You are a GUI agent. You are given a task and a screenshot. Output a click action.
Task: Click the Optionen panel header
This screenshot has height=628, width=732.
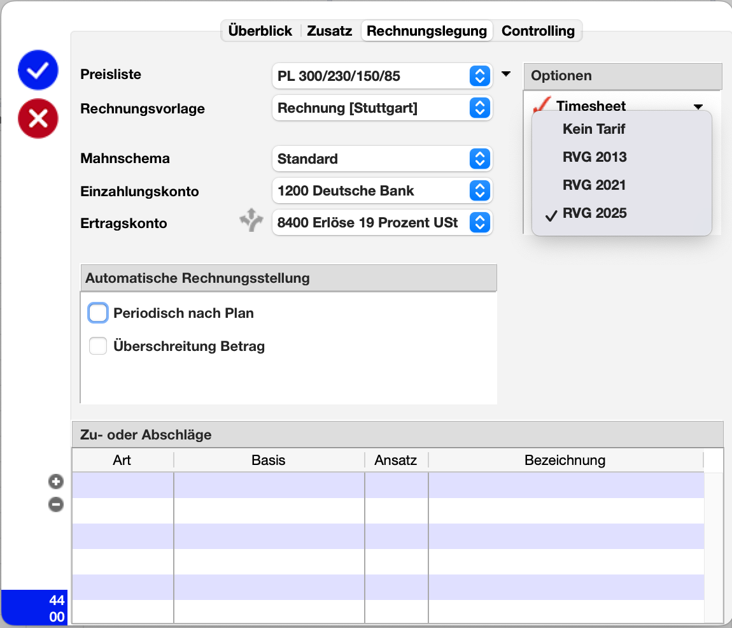pyautogui.click(x=623, y=76)
